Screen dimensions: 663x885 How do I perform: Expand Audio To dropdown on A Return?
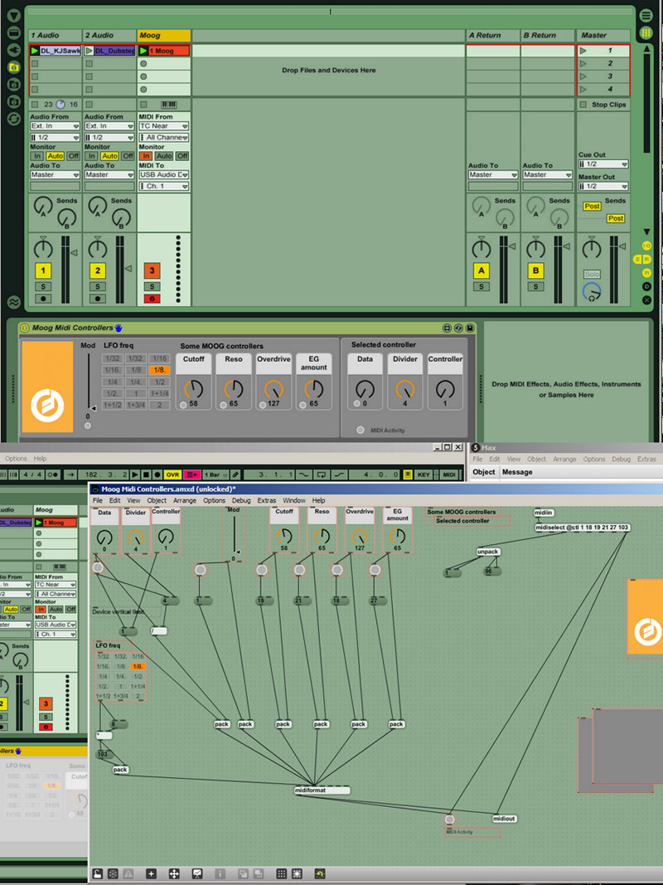[x=492, y=175]
